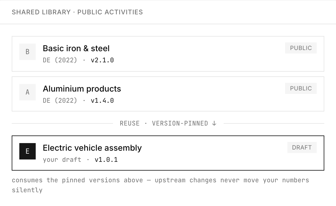Open the Aluminium products activity
Screen dimensions: 336x206
coord(168,94)
